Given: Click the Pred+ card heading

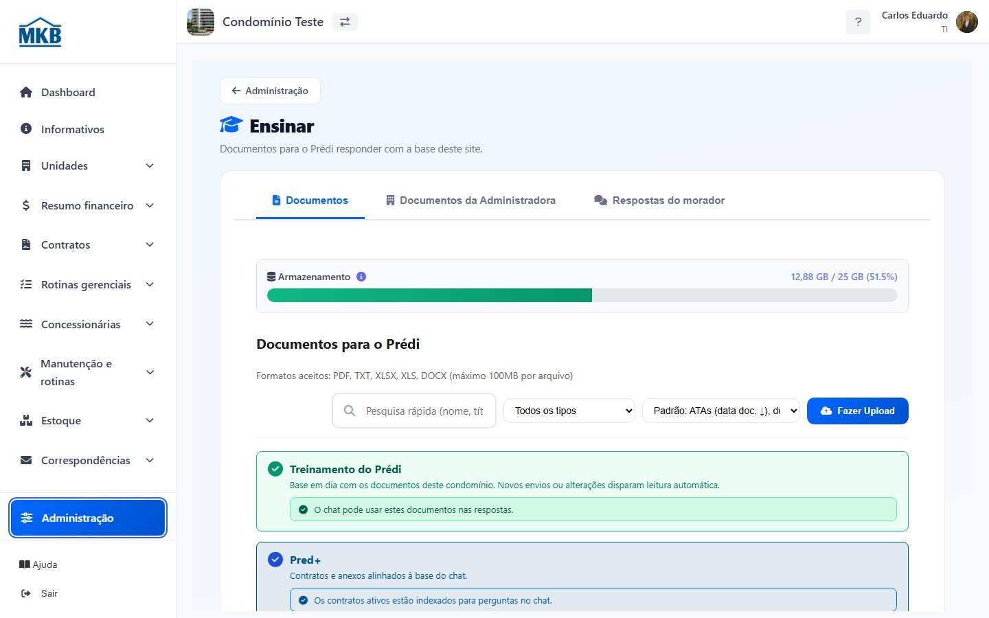Looking at the screenshot, I should 305,560.
